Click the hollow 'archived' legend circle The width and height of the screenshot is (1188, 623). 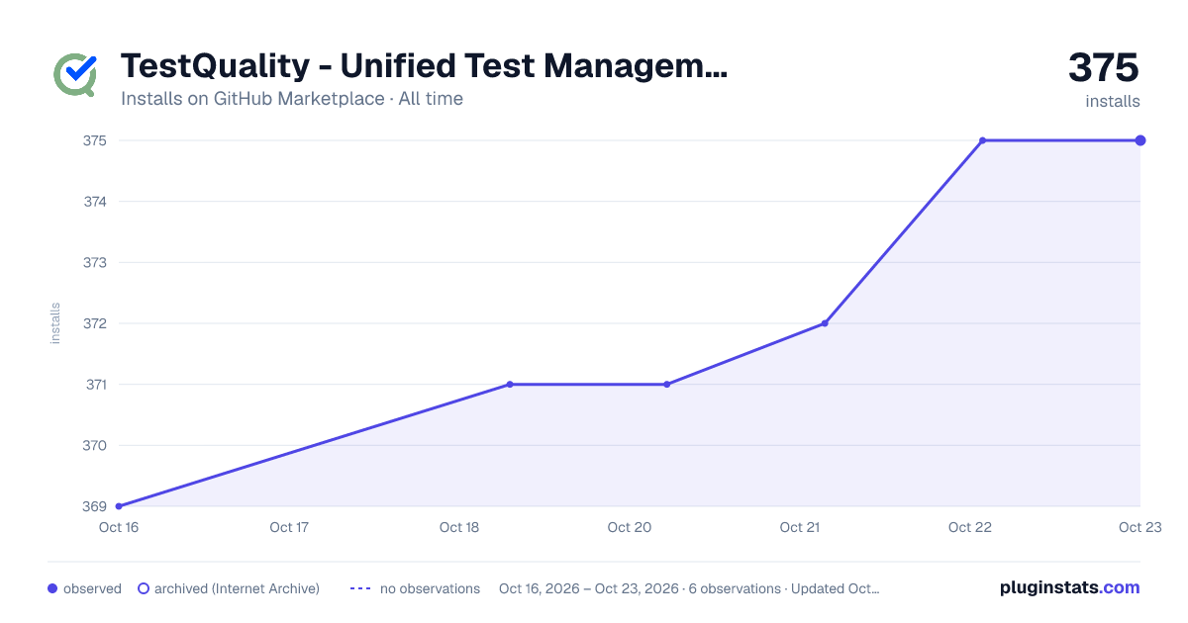click(x=143, y=588)
